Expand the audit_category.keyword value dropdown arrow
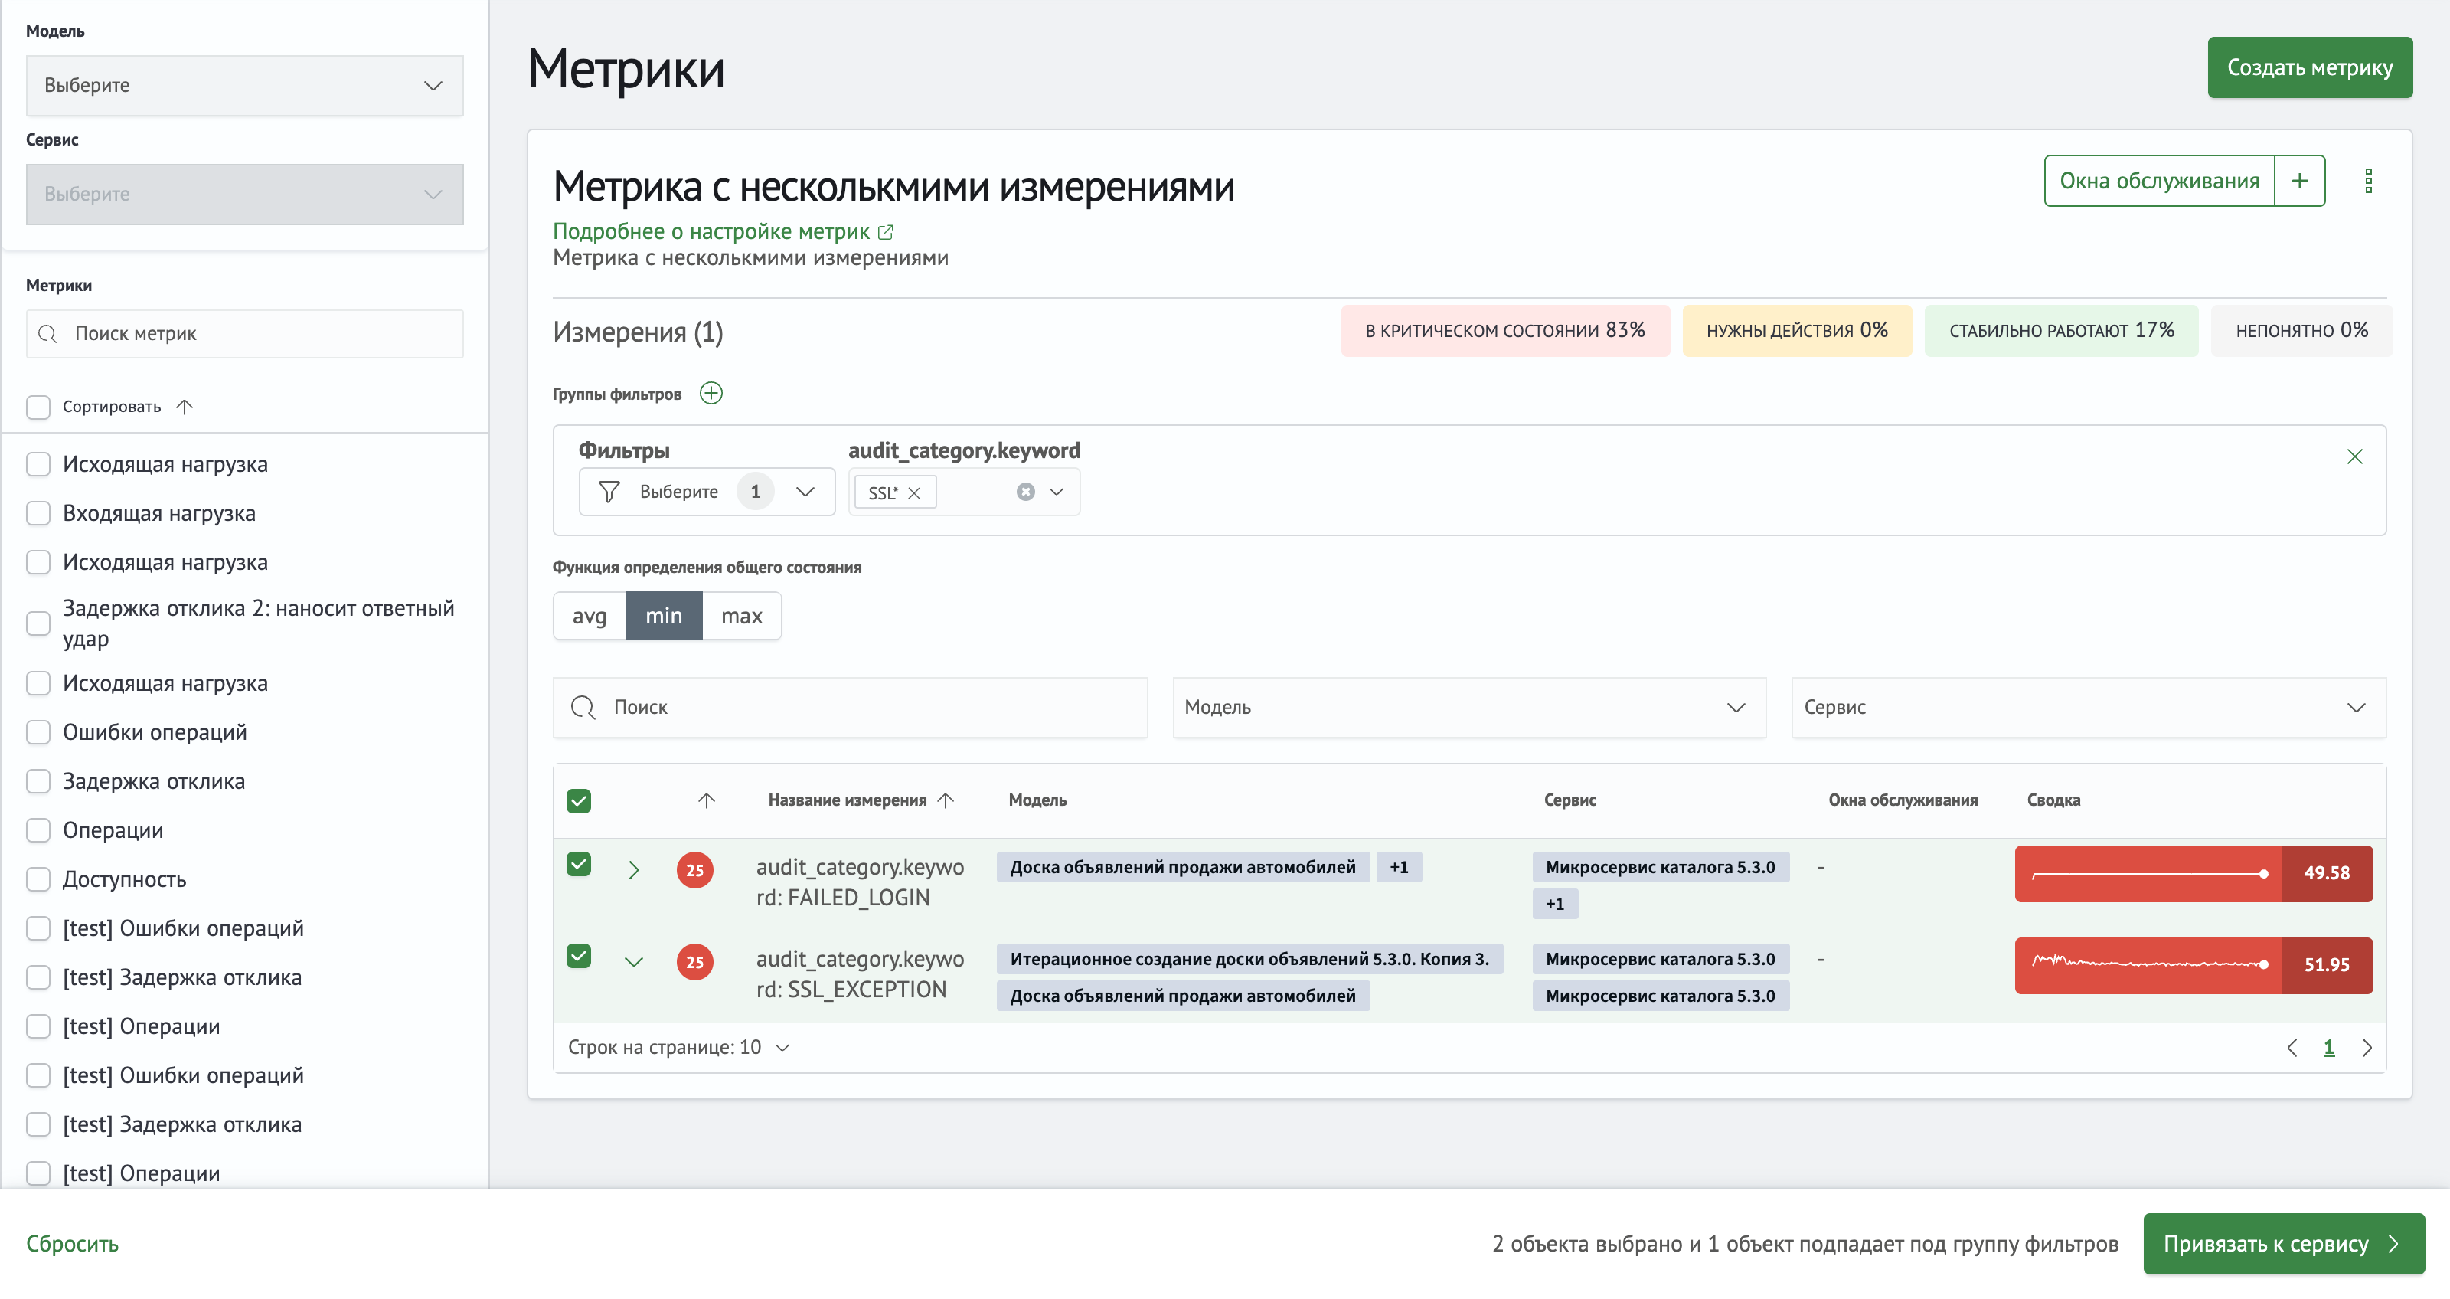Image resolution: width=2450 pixels, height=1299 pixels. coord(1056,492)
